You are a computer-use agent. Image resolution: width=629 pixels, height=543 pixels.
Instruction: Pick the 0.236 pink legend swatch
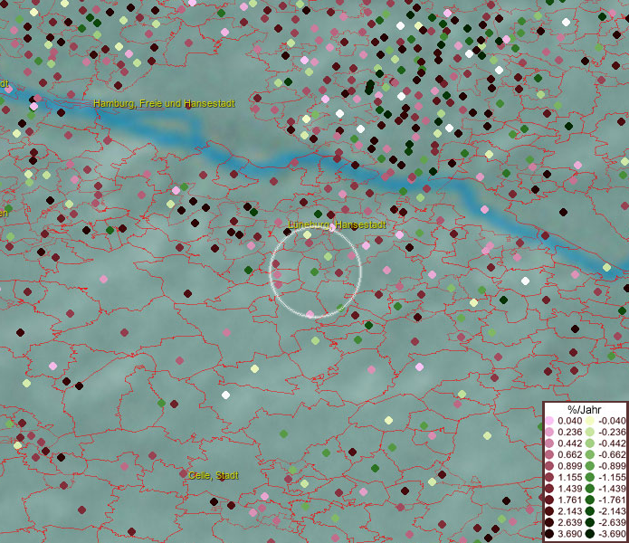pos(549,432)
